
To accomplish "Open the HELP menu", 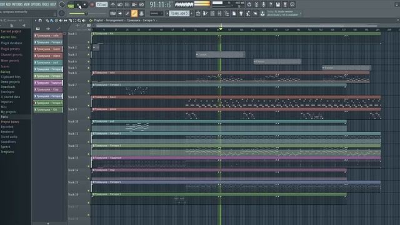I will [52, 4].
